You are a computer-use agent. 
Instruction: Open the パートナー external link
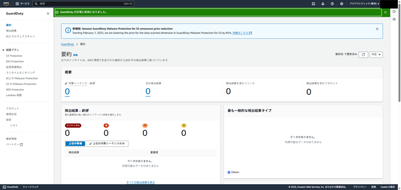coord(14,145)
